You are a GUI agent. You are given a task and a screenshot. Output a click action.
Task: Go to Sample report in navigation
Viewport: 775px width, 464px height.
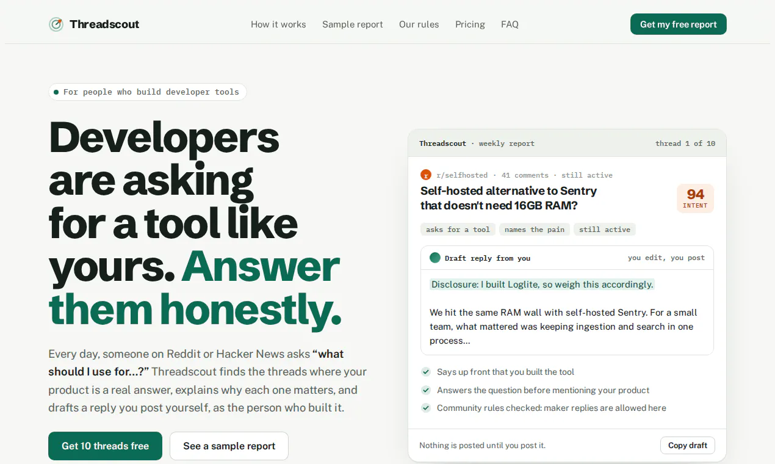[353, 24]
